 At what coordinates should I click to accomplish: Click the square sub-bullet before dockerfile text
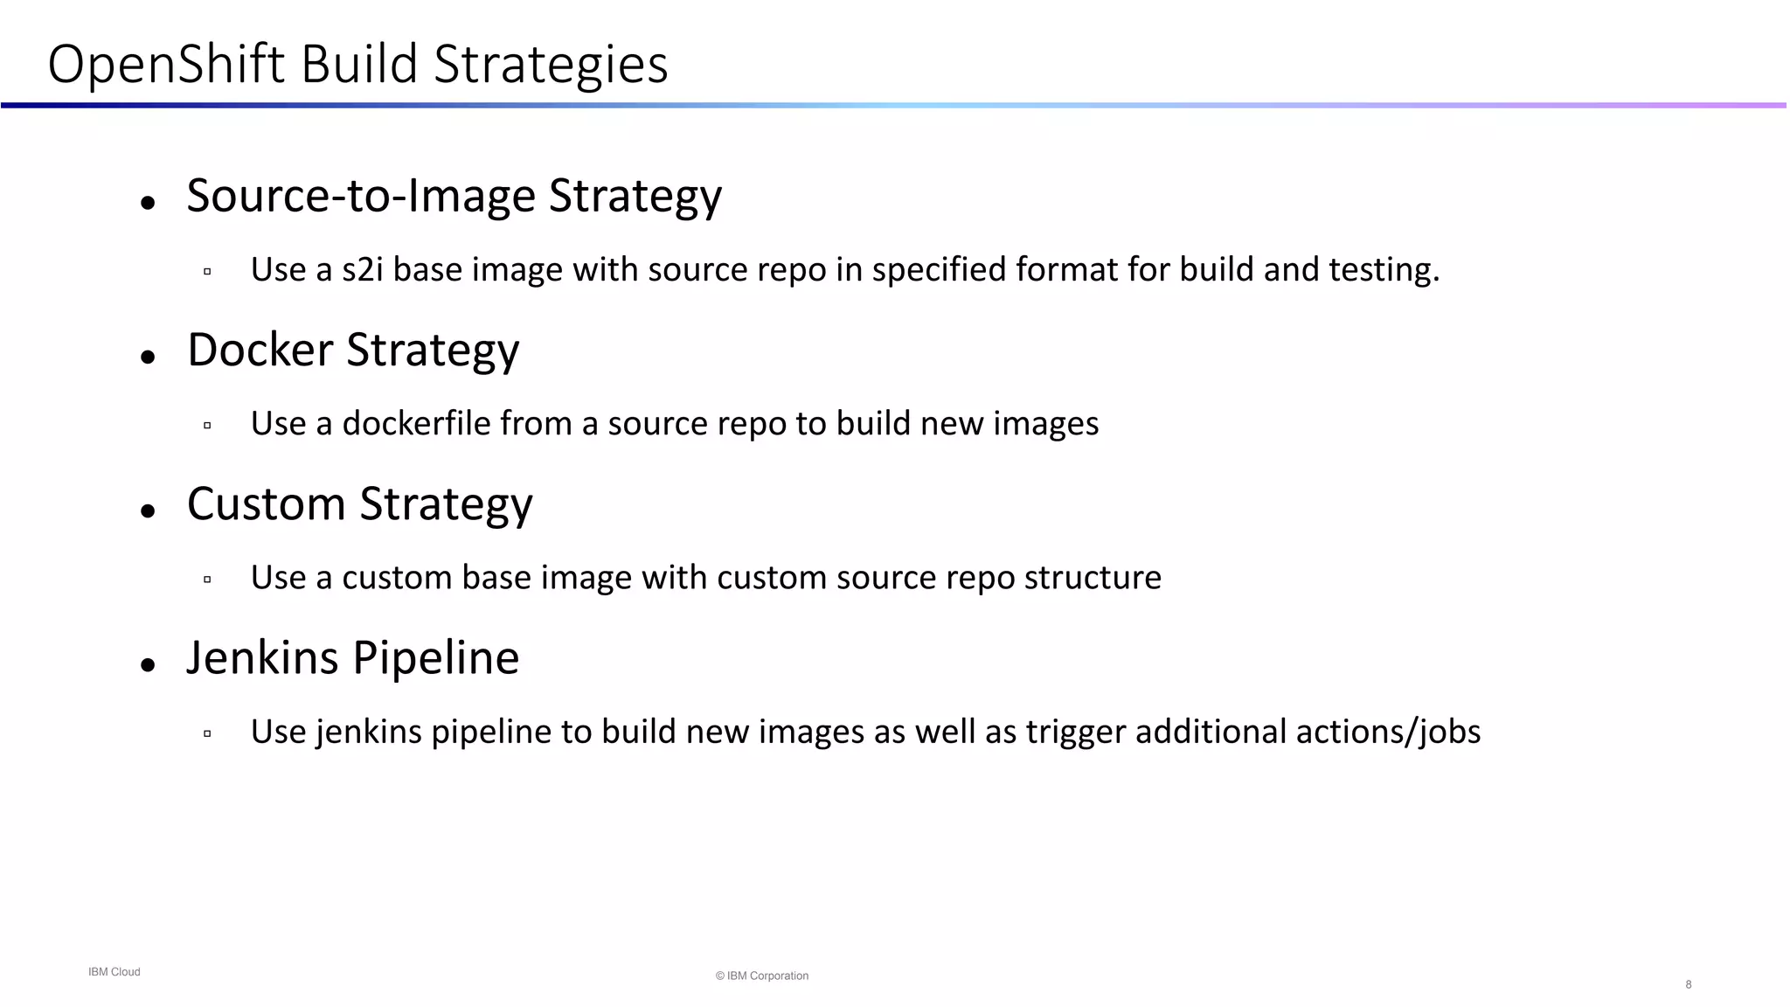click(207, 426)
